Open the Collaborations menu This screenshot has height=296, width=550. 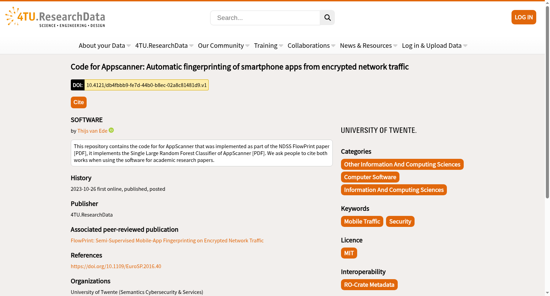point(309,45)
